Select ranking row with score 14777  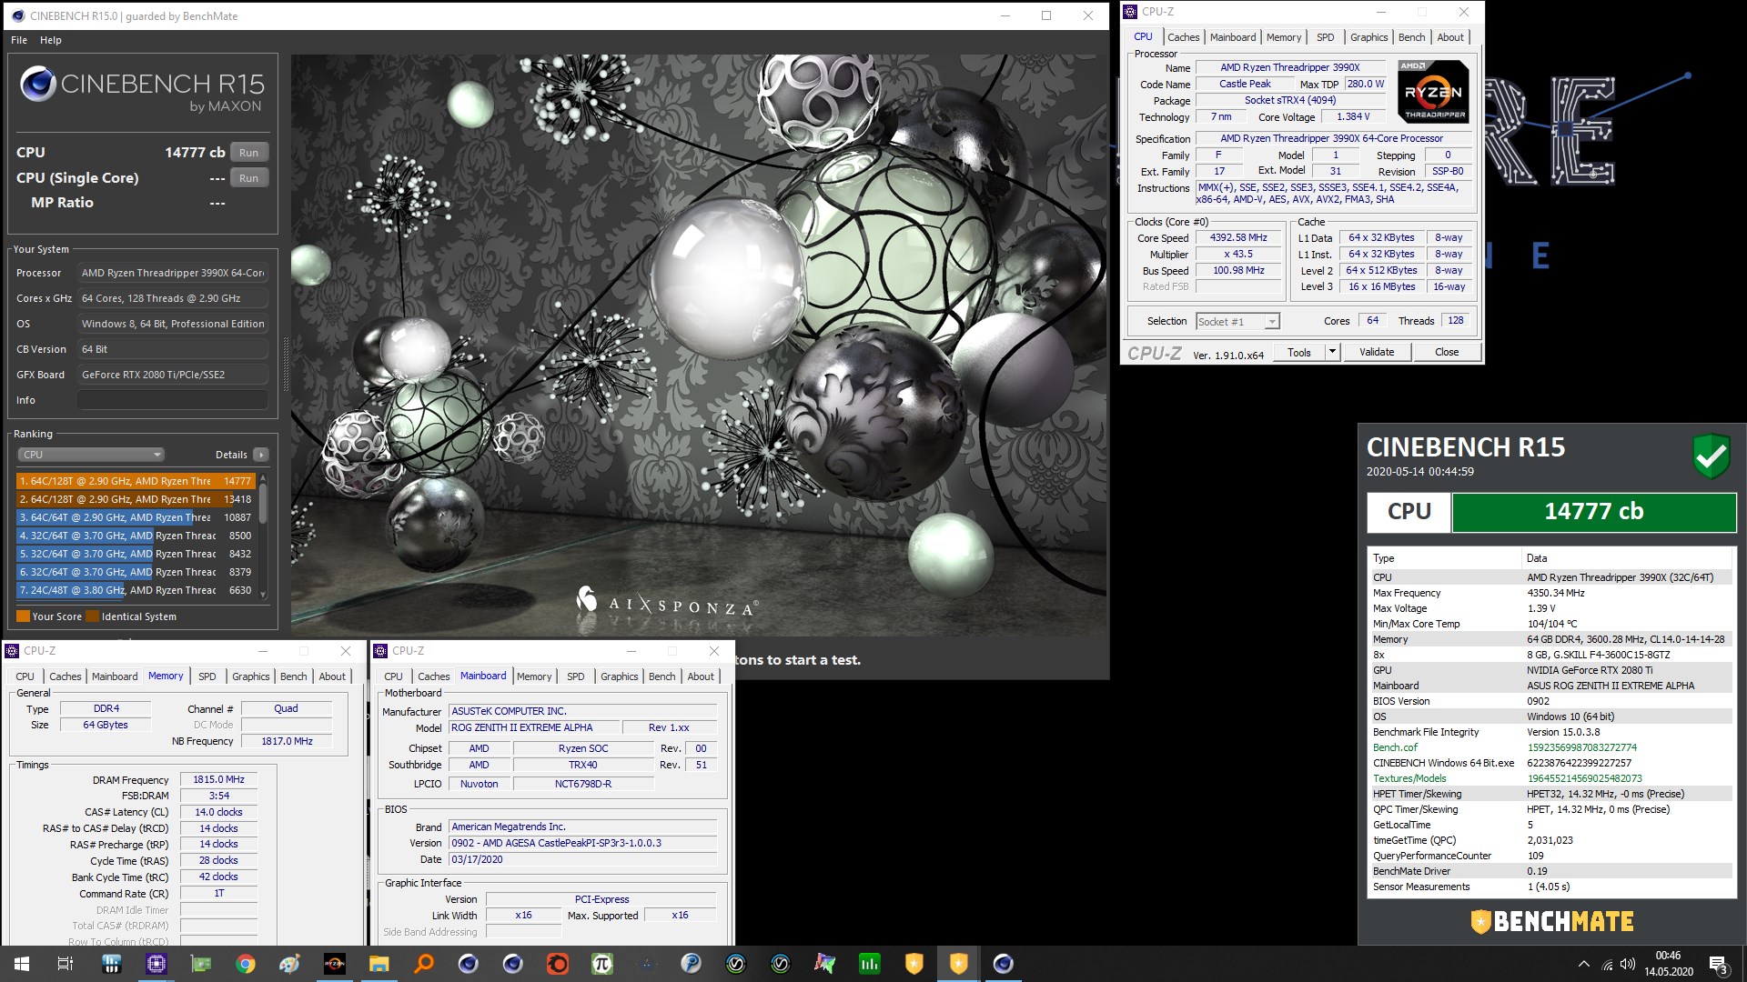[x=136, y=481]
